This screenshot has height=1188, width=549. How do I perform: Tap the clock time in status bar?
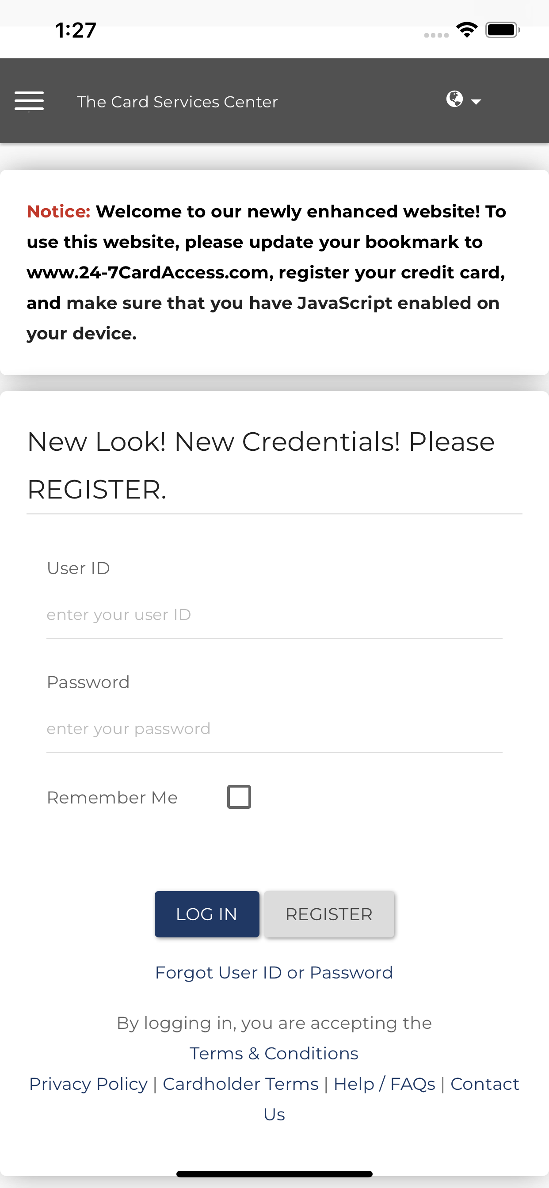pyautogui.click(x=76, y=30)
